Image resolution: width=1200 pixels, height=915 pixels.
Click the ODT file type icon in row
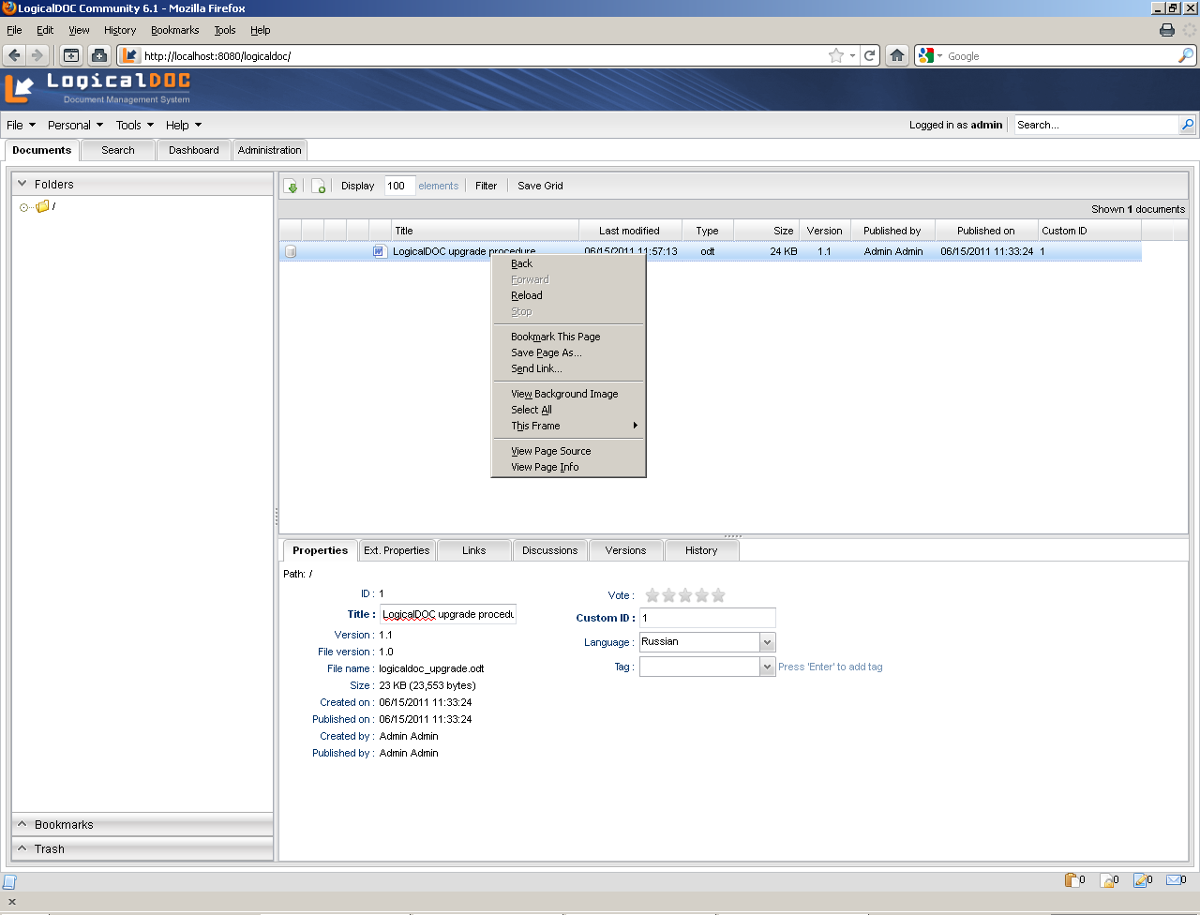379,251
